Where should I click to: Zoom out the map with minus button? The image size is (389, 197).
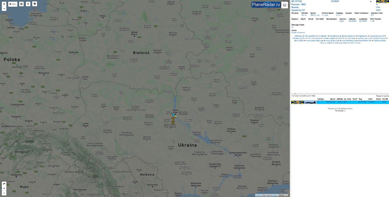[x=4, y=9]
